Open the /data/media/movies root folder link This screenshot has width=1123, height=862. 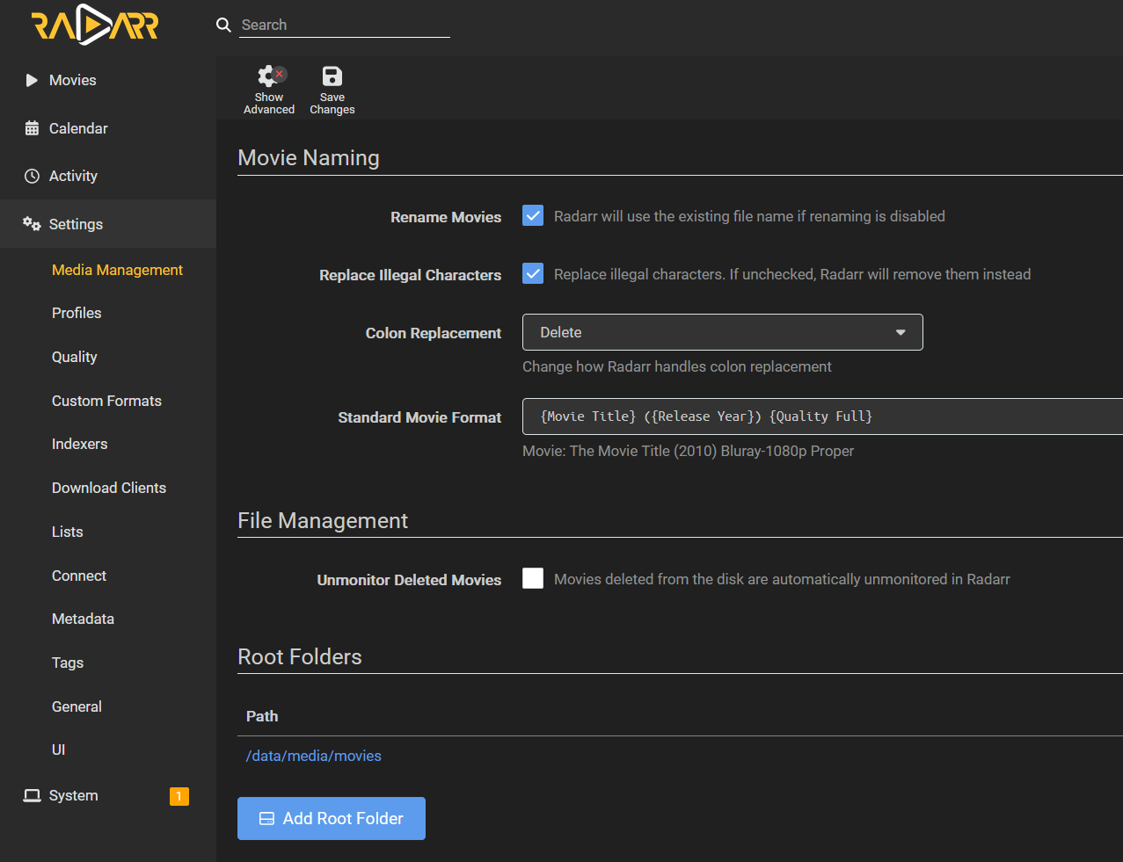pos(314,756)
